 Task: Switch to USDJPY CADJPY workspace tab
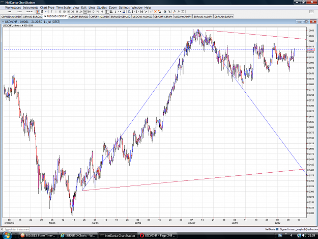(183, 17)
